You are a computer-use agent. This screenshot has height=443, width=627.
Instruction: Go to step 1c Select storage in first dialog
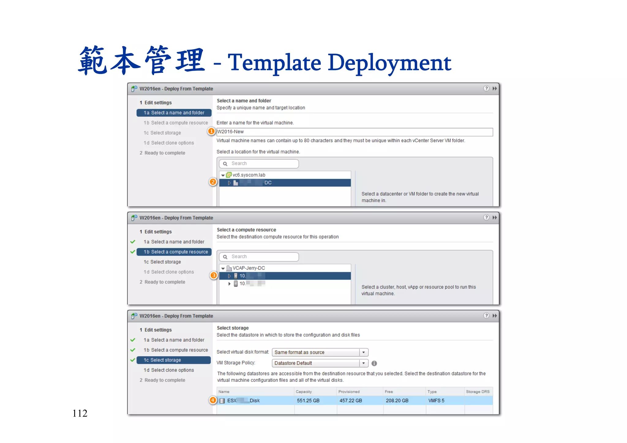pyautogui.click(x=162, y=133)
